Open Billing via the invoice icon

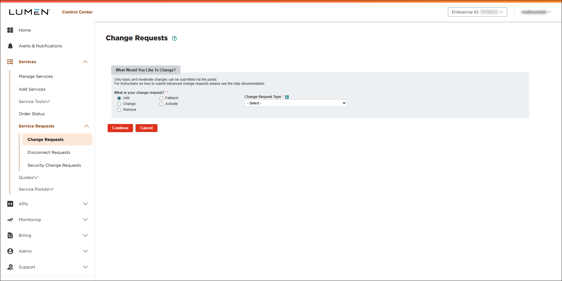(x=10, y=235)
